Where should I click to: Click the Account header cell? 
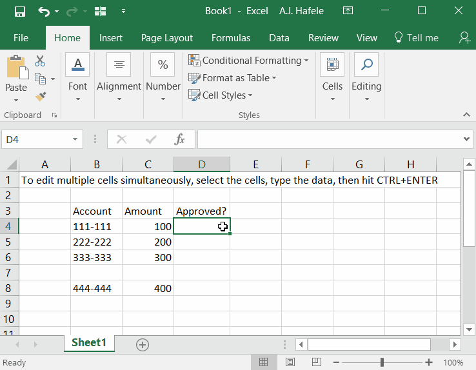(97, 211)
